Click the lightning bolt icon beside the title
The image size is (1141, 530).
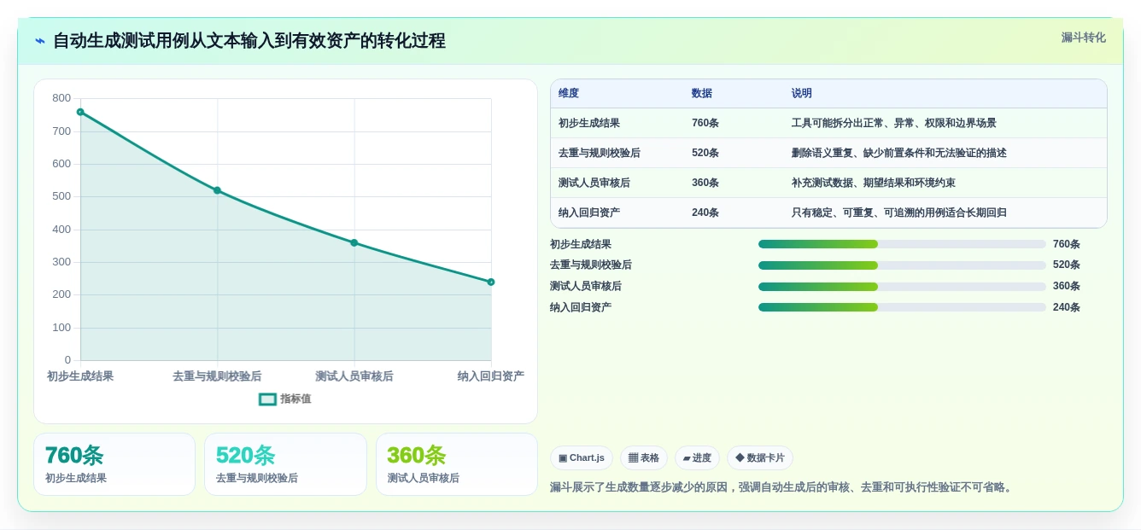coord(40,41)
